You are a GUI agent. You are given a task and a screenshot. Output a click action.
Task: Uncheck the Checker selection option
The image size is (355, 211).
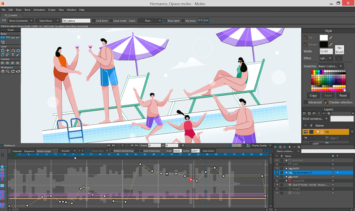[x=326, y=102]
